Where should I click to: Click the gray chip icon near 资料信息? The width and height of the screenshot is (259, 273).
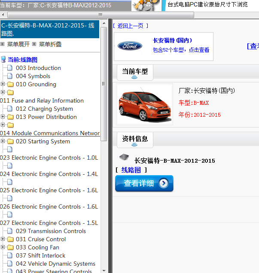point(124,157)
